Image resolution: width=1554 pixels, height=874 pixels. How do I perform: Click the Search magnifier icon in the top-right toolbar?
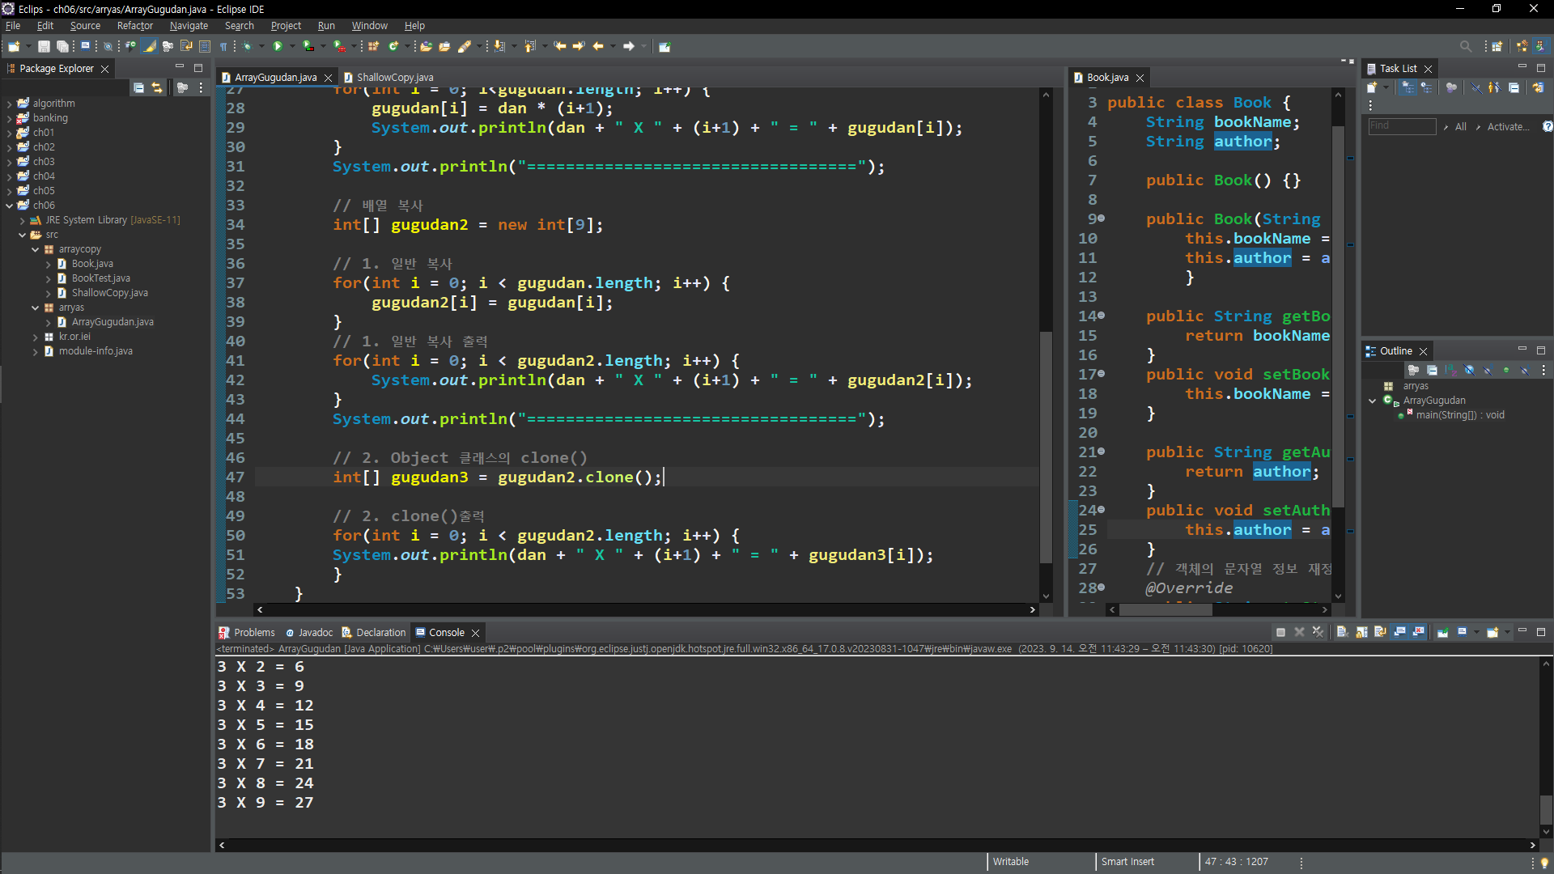[1465, 47]
